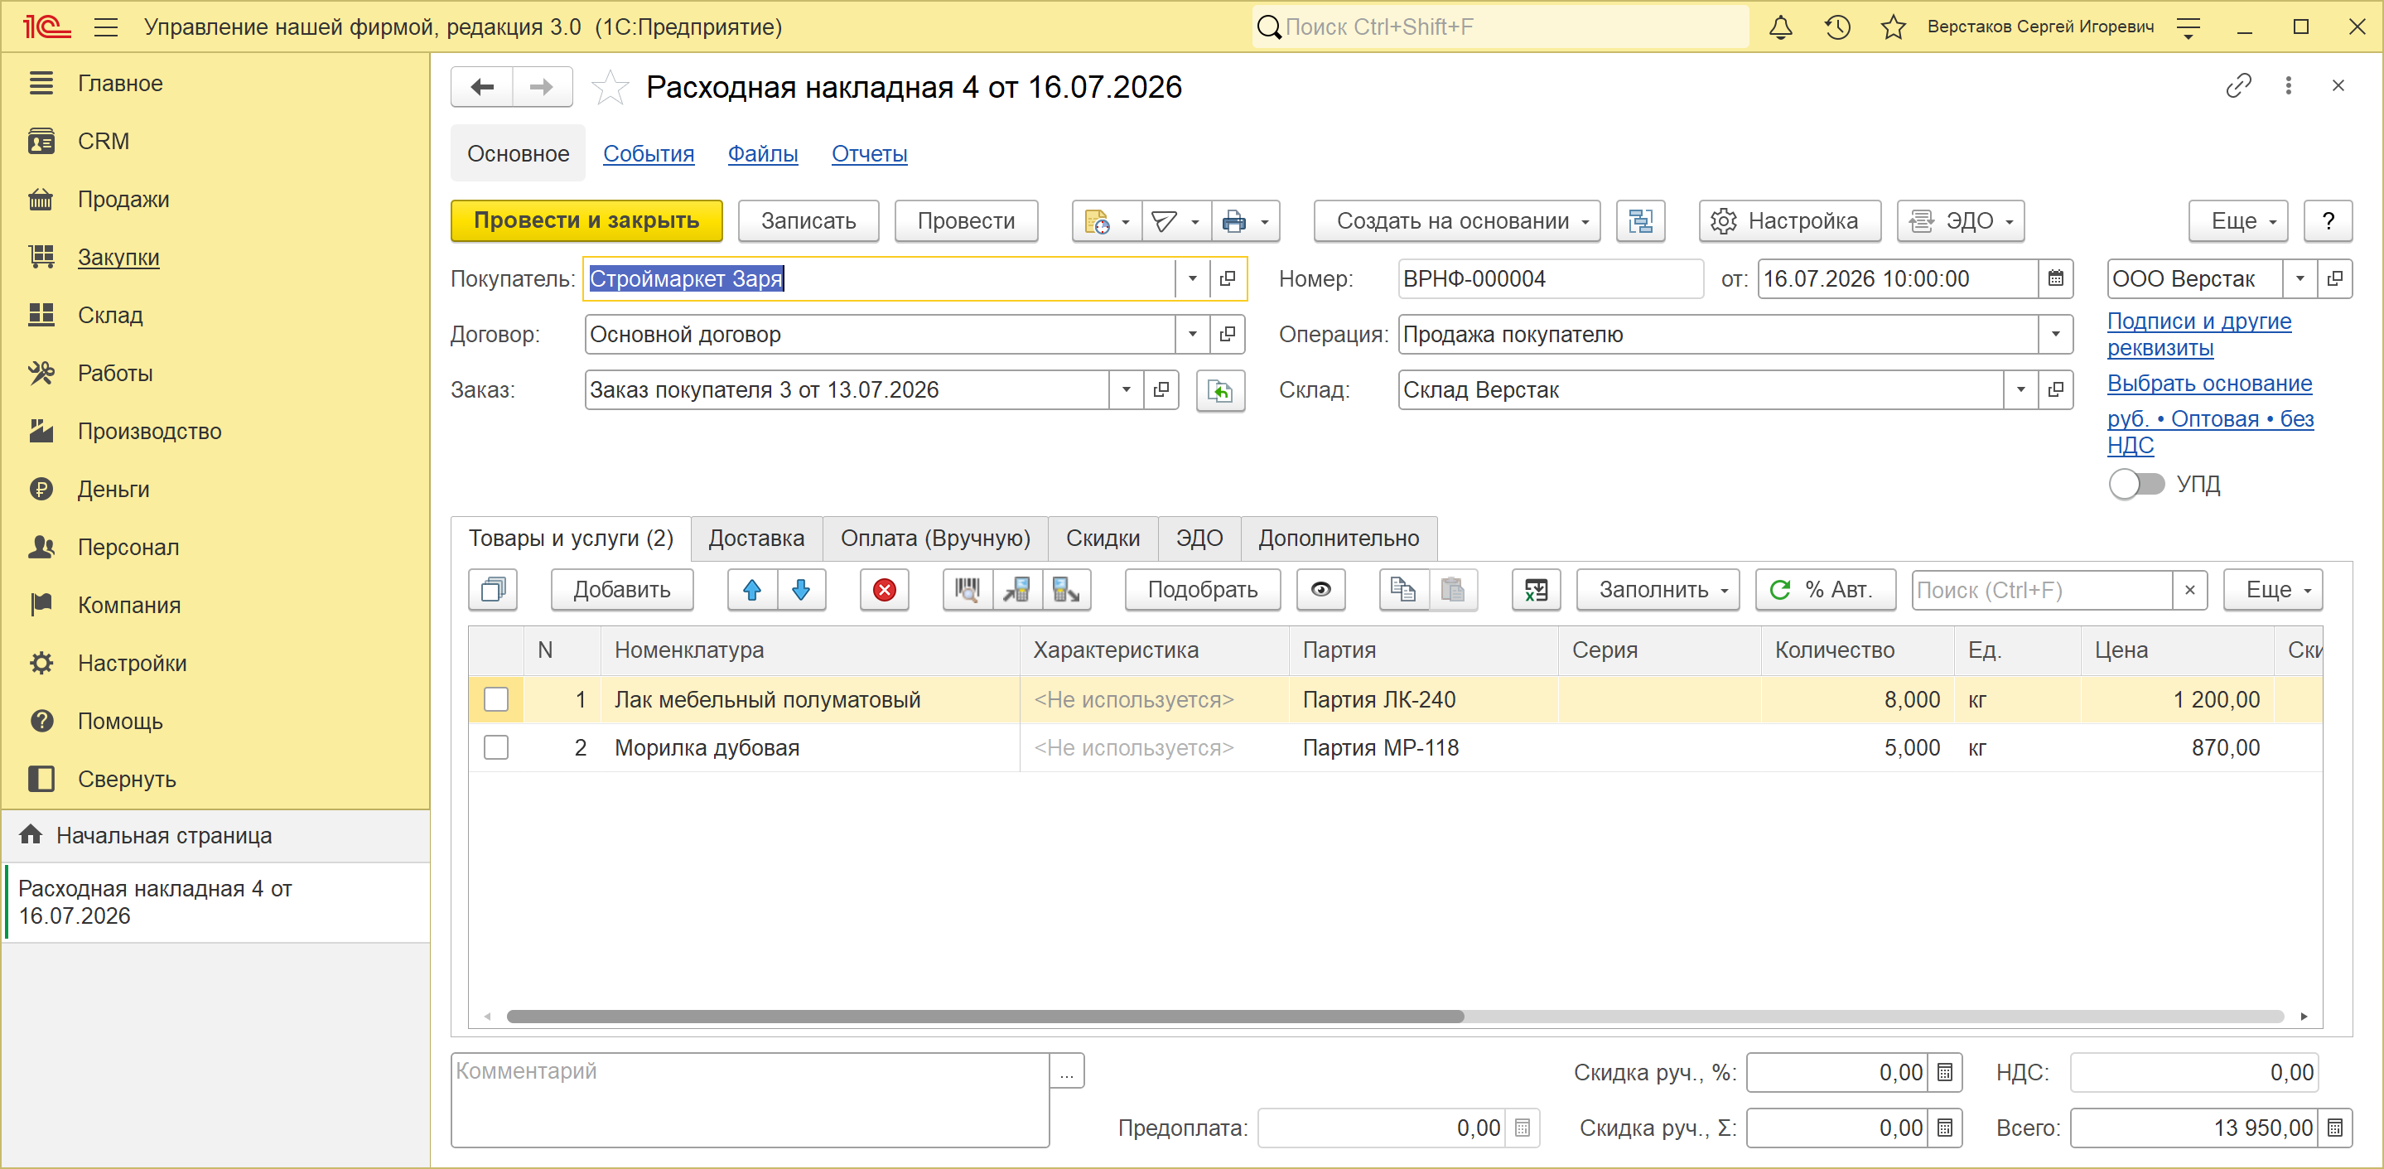Move the row up with blue arrow
Image resolution: width=2384 pixels, height=1169 pixels.
click(x=752, y=590)
